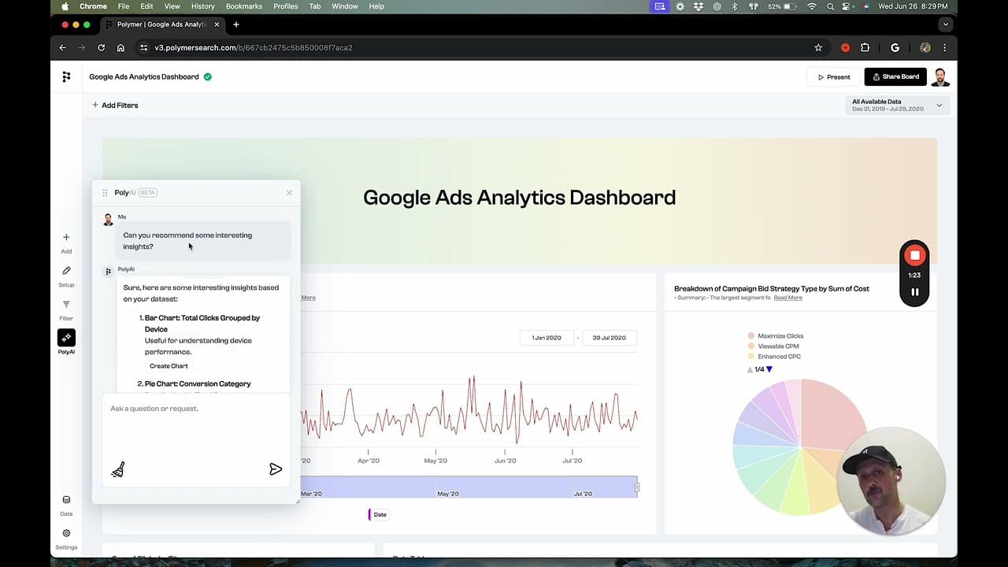The width and height of the screenshot is (1008, 567).
Task: Click the send arrow in the PolyAI chat
Action: [x=276, y=469]
